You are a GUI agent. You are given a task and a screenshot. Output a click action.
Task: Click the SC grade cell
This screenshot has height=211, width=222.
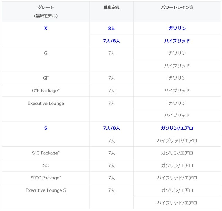pyautogui.click(x=46, y=165)
